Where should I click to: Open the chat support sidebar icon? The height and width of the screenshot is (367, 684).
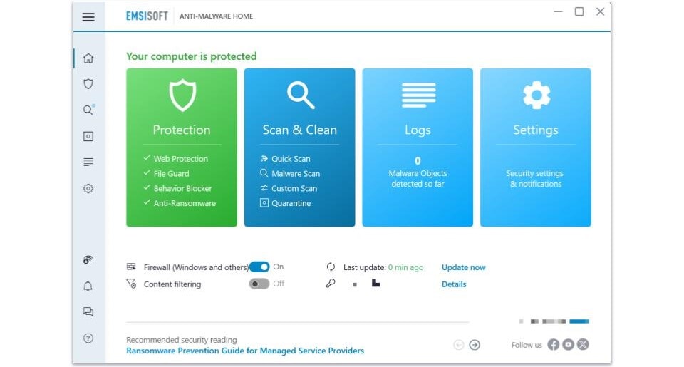(88, 311)
